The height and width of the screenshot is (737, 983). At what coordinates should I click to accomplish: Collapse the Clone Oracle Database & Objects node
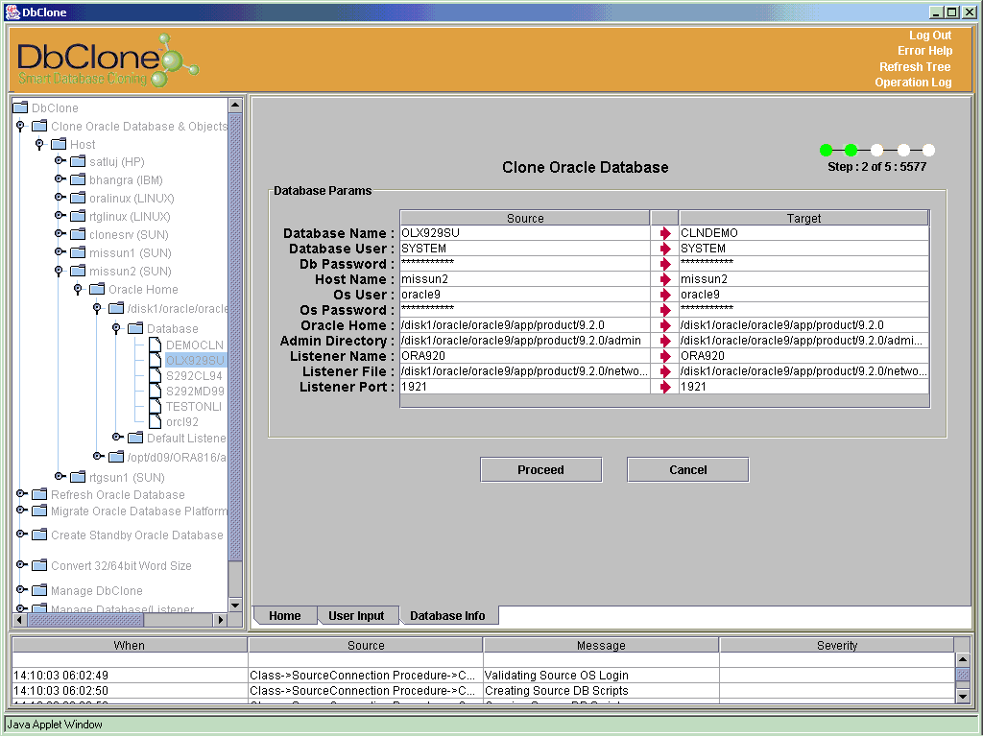point(21,126)
